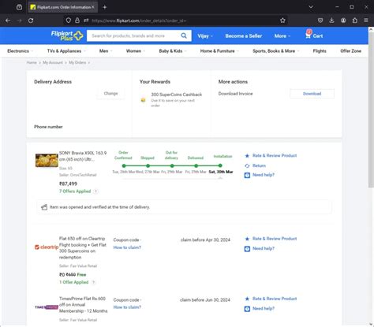Click the Sony Bravia product thumbnail
Screen dimensions: 374x327
[x=47, y=161]
